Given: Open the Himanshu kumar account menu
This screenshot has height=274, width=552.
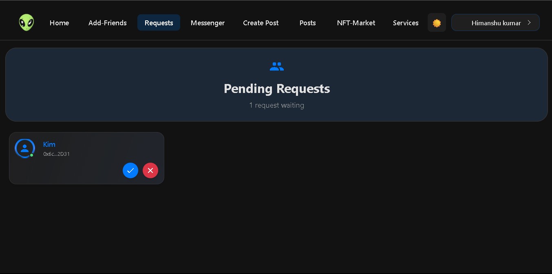Looking at the screenshot, I should coord(495,23).
